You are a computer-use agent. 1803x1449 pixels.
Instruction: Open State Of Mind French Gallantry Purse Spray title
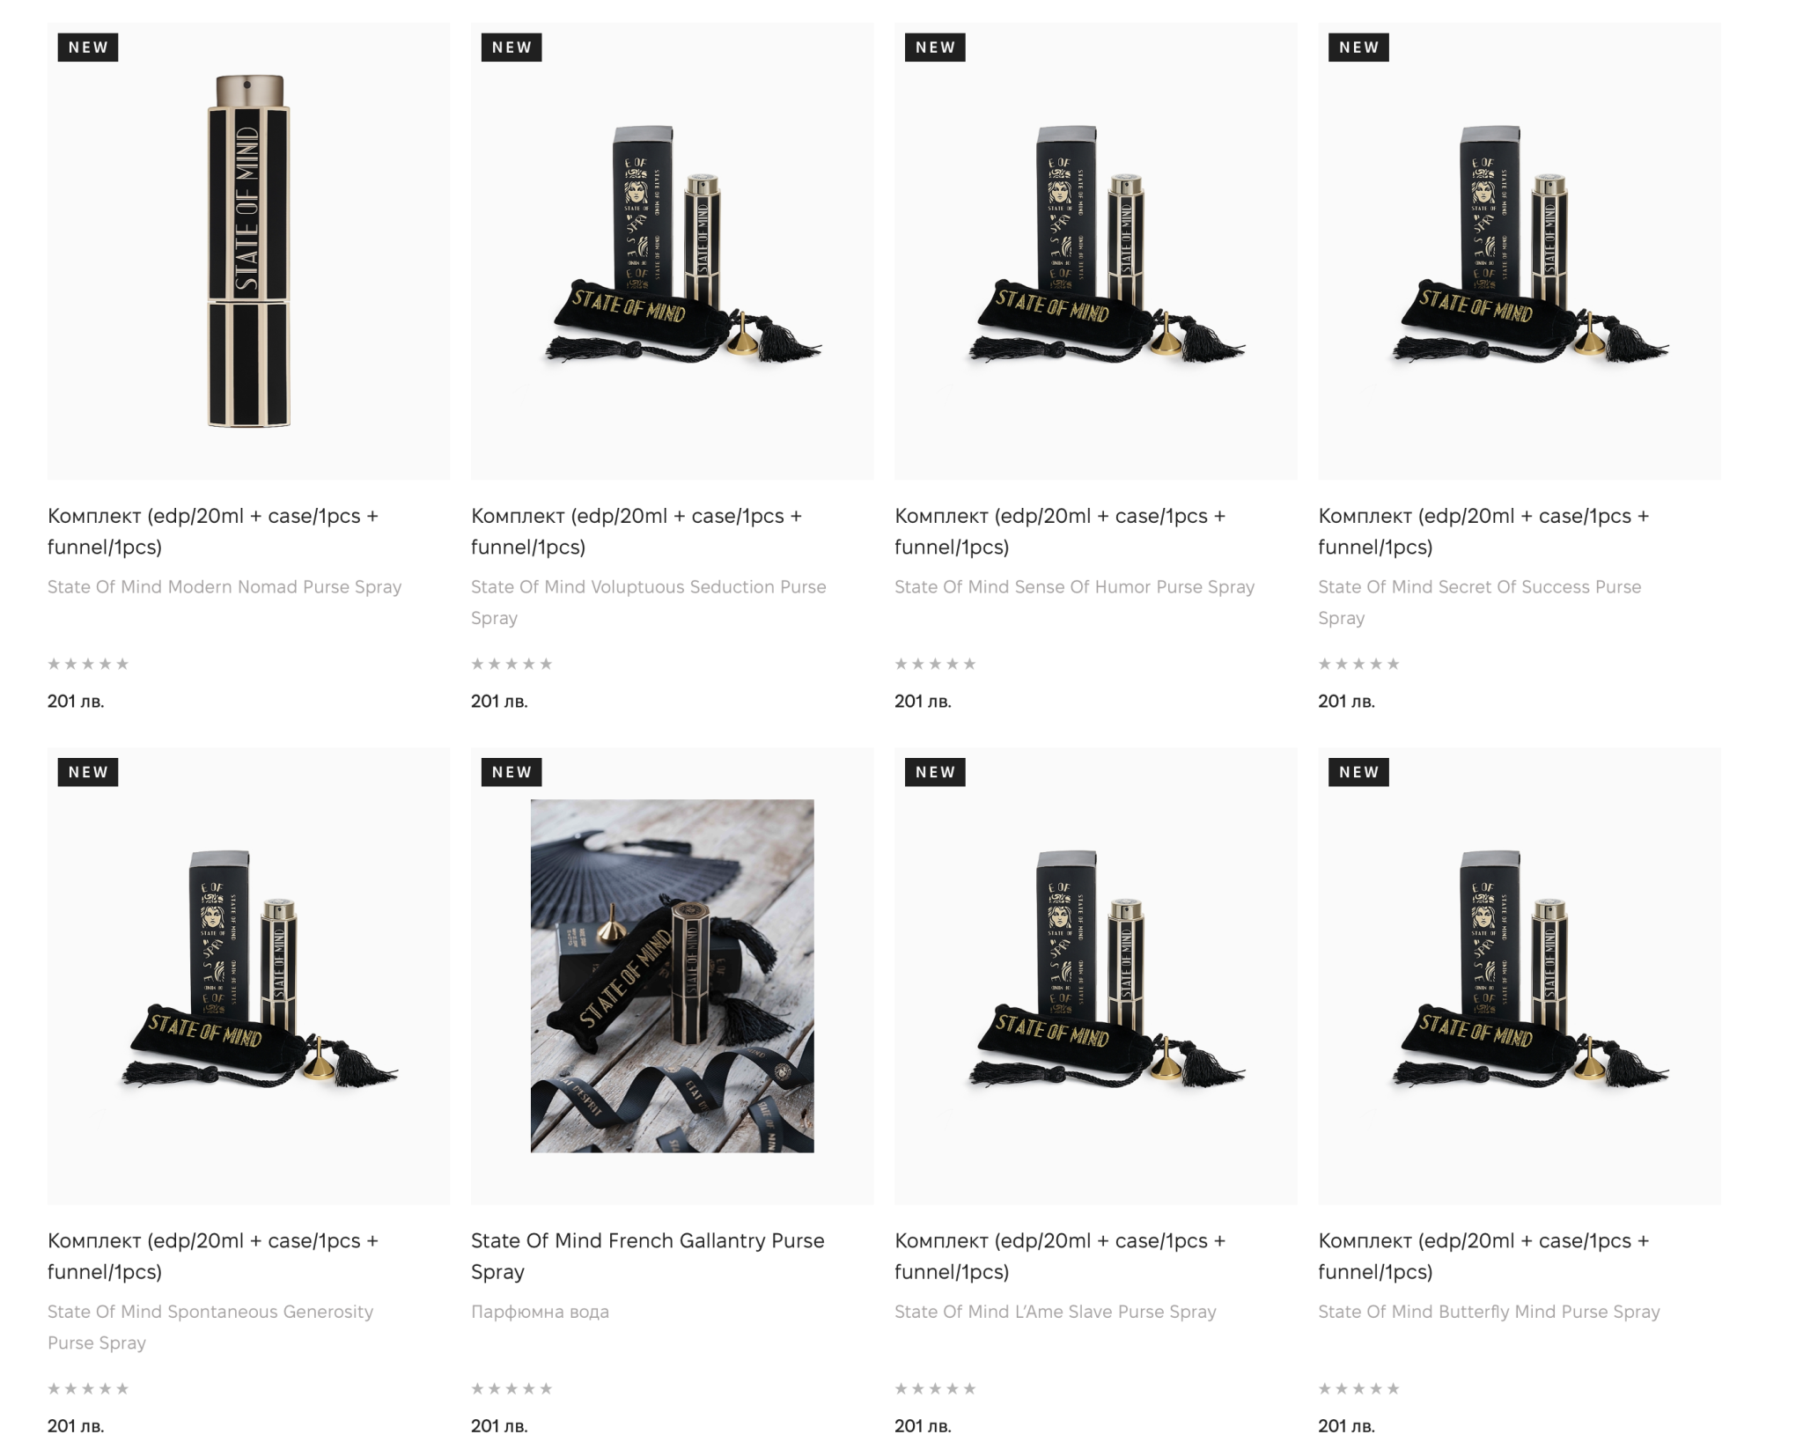(x=648, y=1256)
